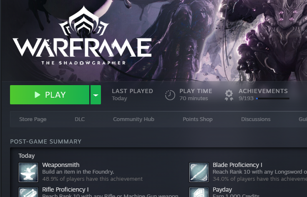
Task: Select the Payday achievement title
Action: click(222, 189)
